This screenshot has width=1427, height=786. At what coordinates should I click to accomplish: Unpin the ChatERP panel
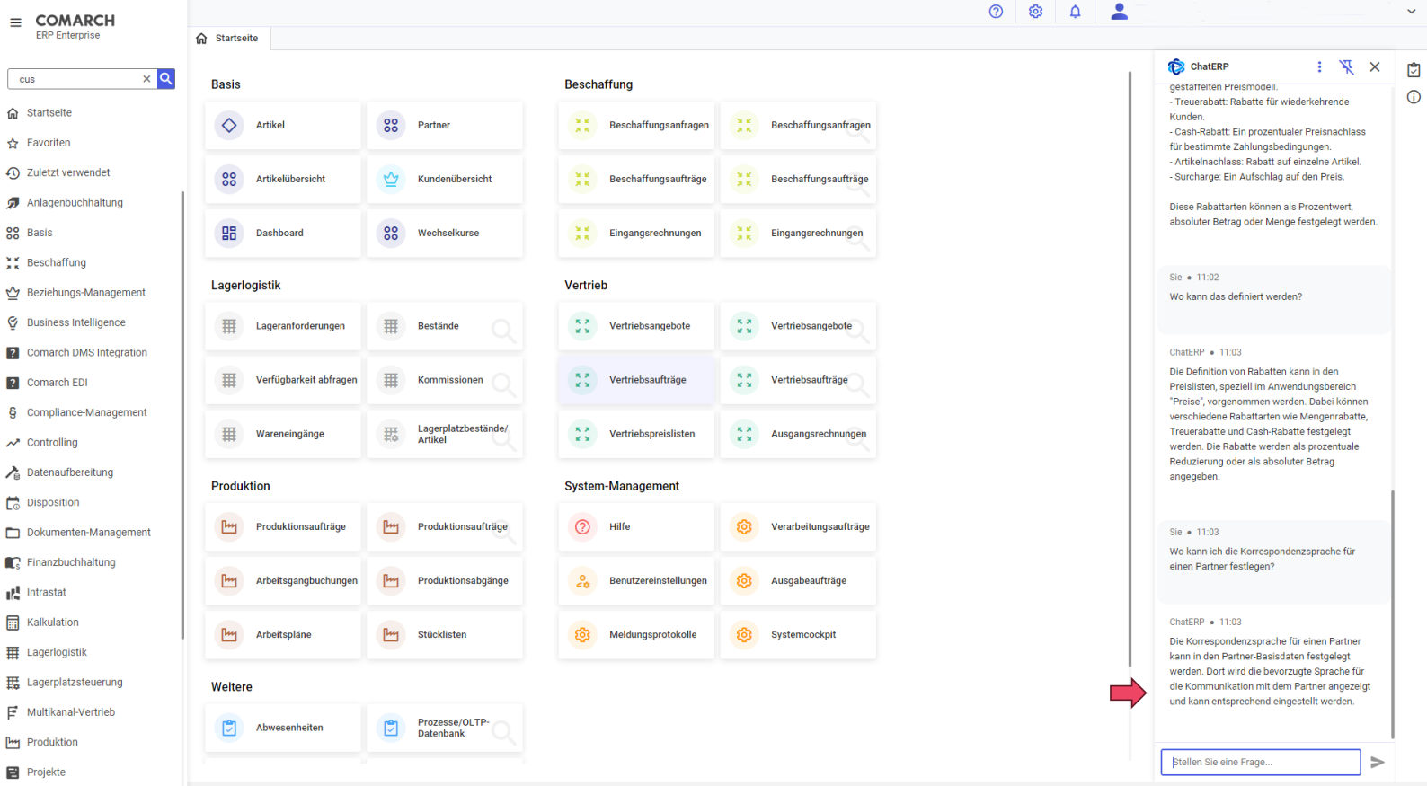1346,66
